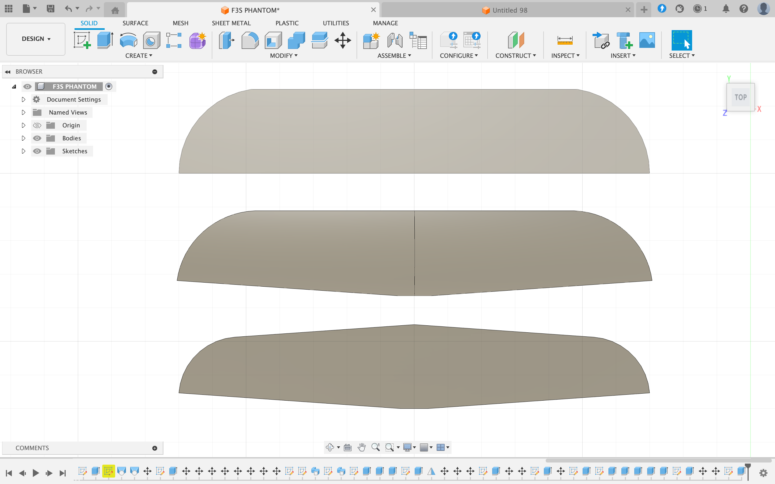The width and height of the screenshot is (775, 484).
Task: Open the Hole tool
Action: pos(151,40)
